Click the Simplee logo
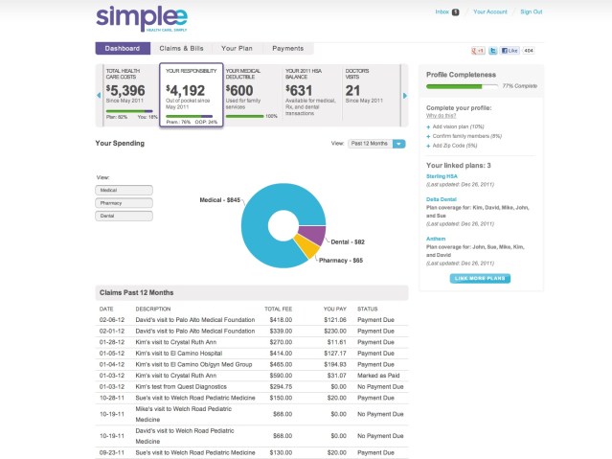The image size is (612, 459). (142, 18)
